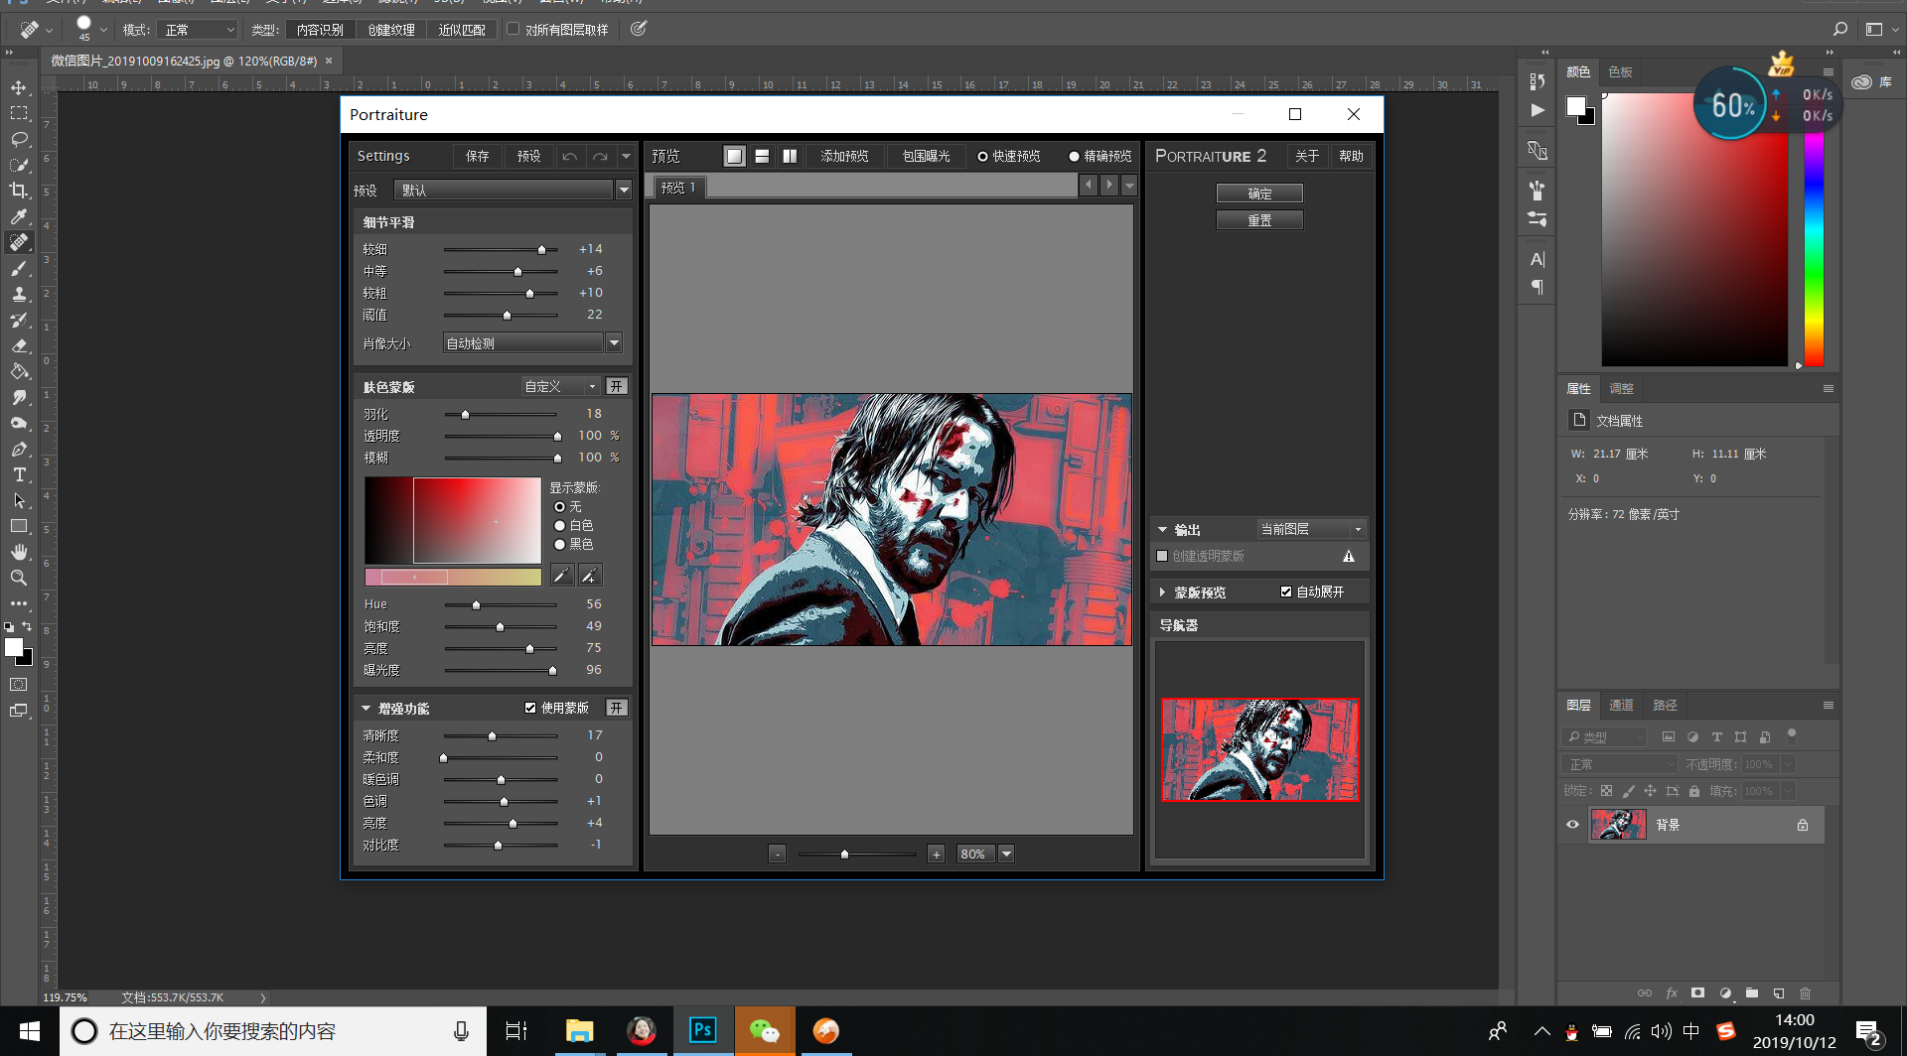Open the 80% zoom level dropdown
The height and width of the screenshot is (1056, 1907).
click(1006, 854)
